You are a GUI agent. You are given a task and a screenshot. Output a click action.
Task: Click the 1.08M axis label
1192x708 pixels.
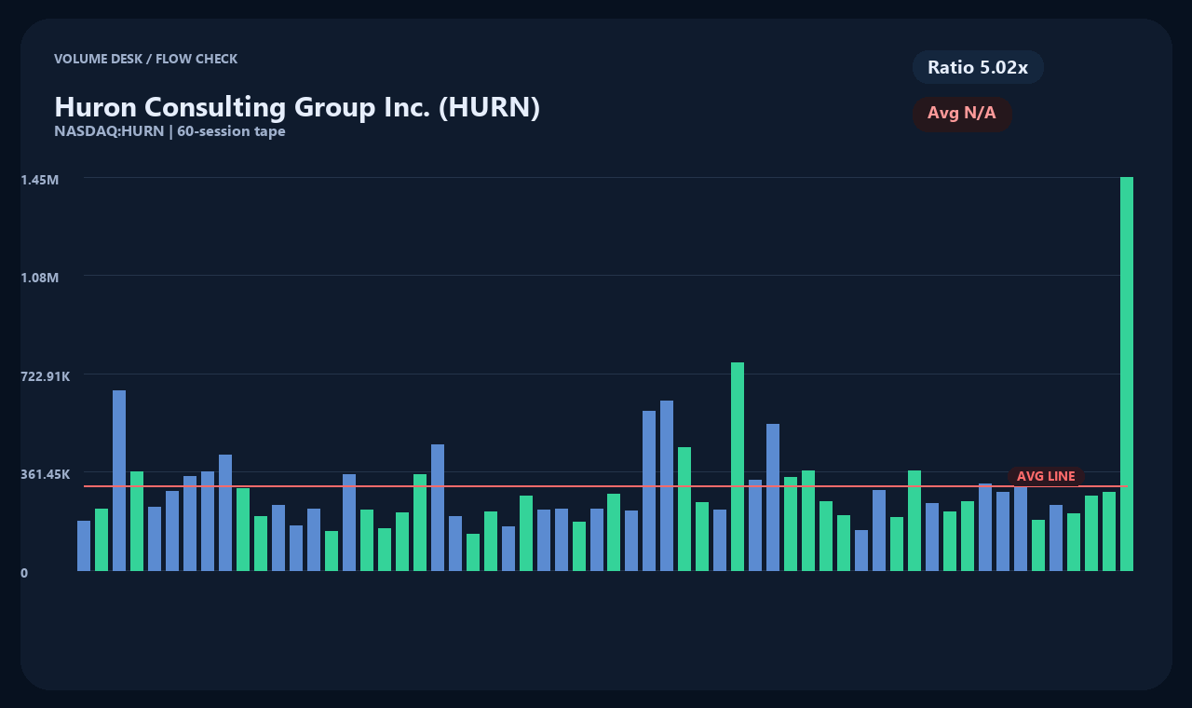[40, 278]
